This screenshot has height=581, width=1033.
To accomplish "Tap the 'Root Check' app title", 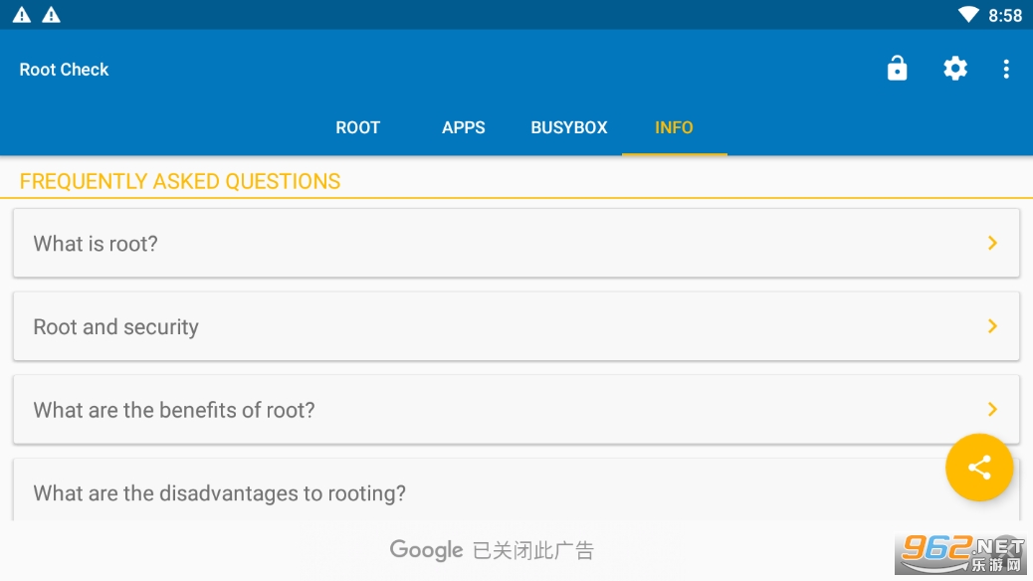I will coord(65,70).
